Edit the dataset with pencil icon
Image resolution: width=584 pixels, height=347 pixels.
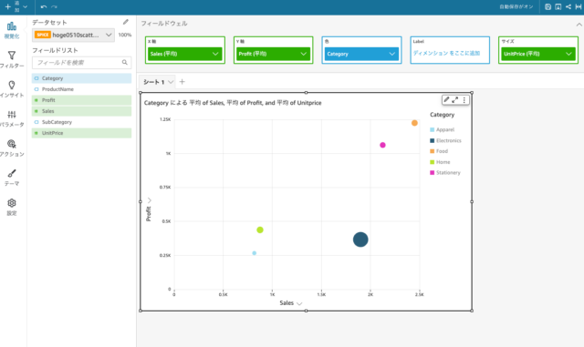[x=126, y=23]
